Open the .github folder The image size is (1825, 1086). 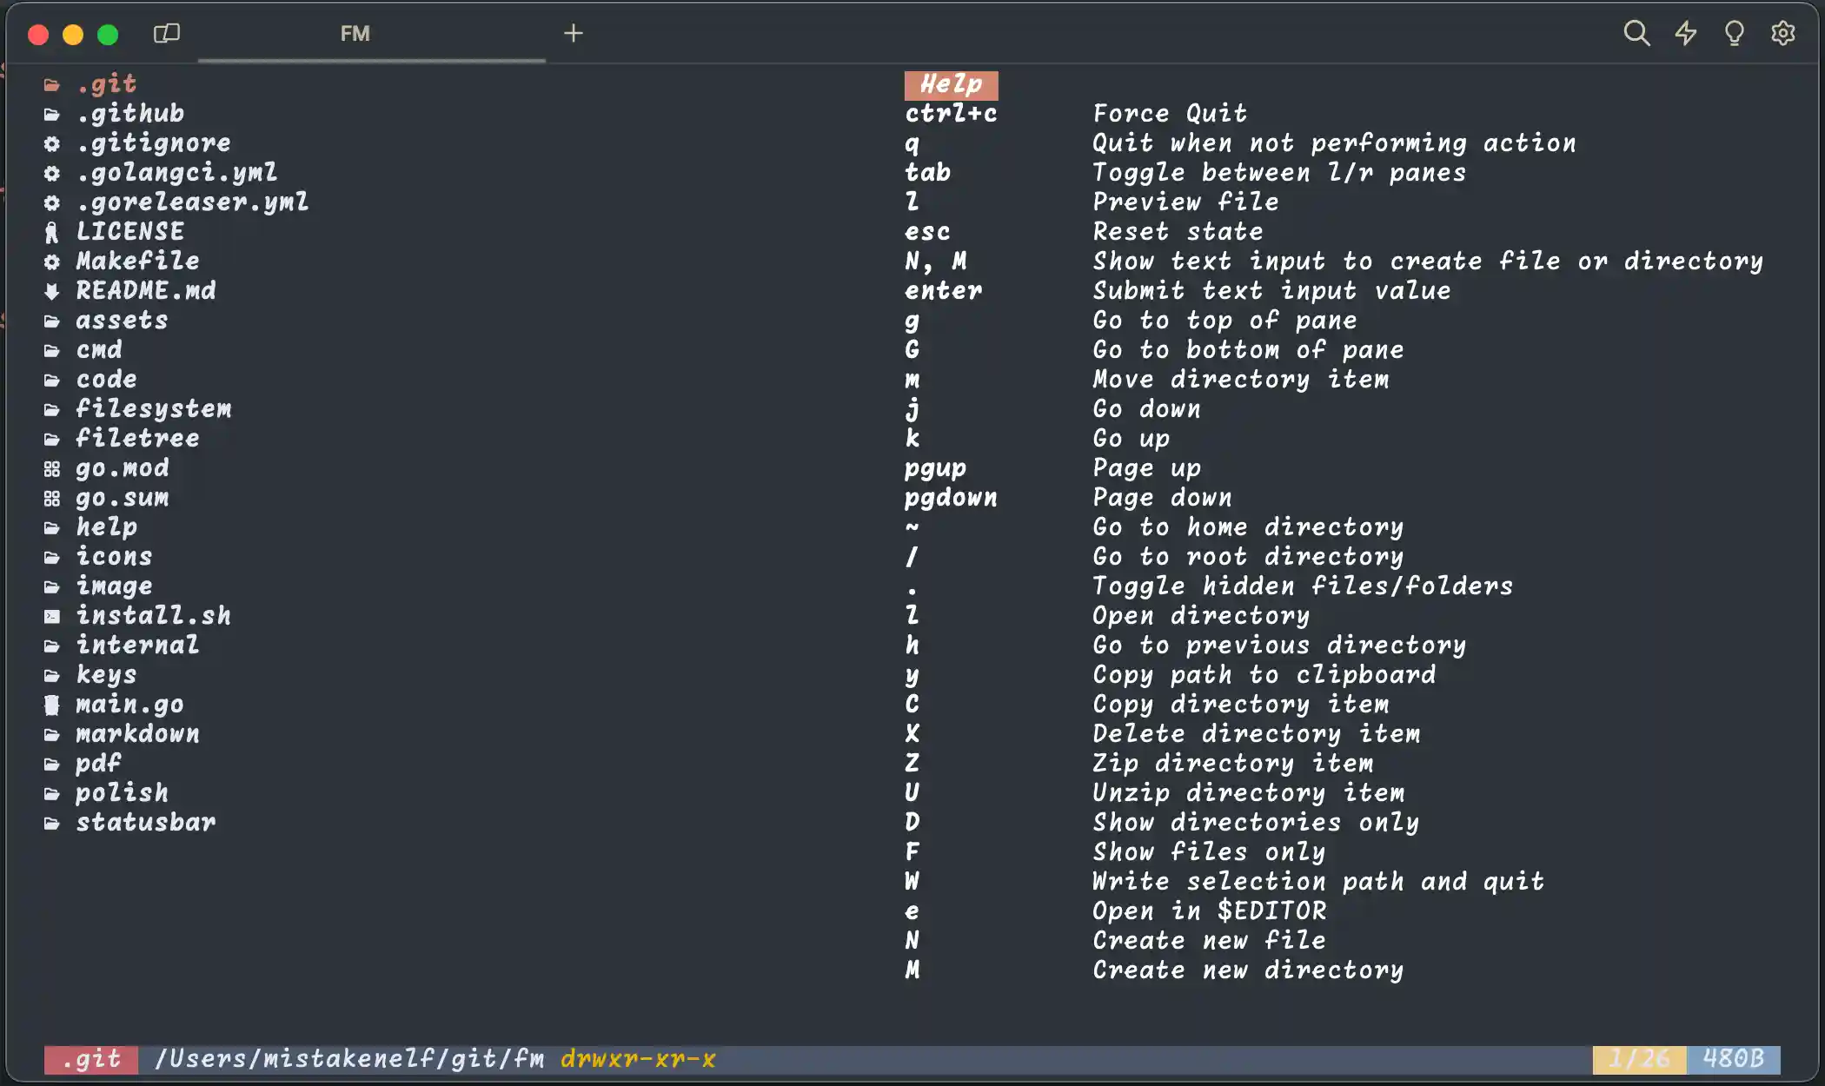click(x=130, y=114)
